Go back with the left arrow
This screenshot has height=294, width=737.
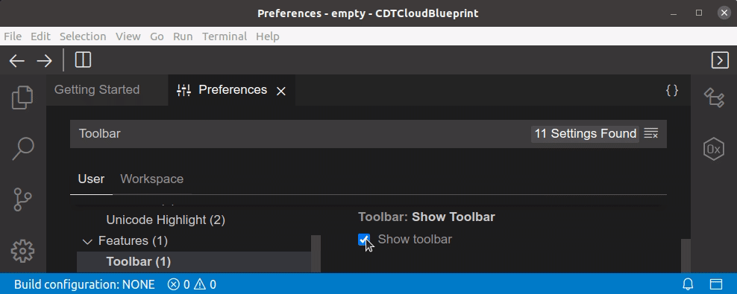click(17, 60)
